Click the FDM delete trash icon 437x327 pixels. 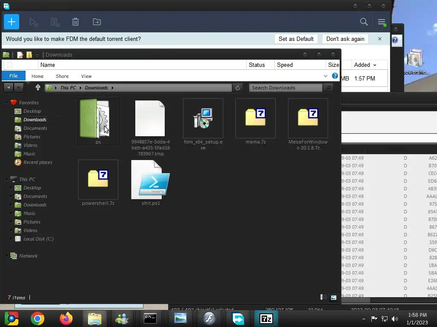pos(76,22)
